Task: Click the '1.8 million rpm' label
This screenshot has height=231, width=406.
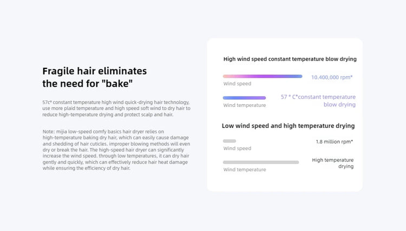Action: 335,142
